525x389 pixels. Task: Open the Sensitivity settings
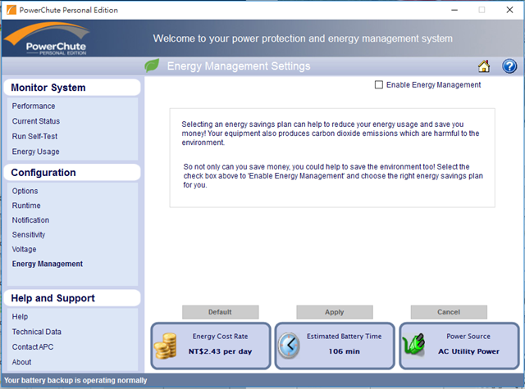(29, 234)
